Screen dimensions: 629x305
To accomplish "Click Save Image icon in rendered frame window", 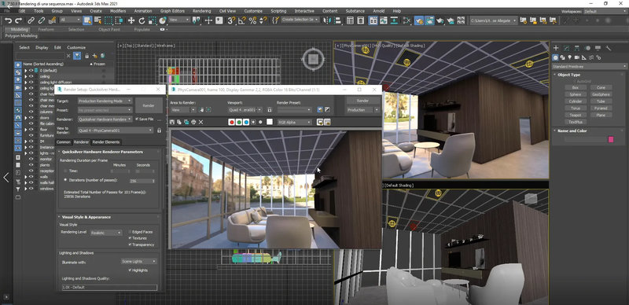I will point(172,122).
